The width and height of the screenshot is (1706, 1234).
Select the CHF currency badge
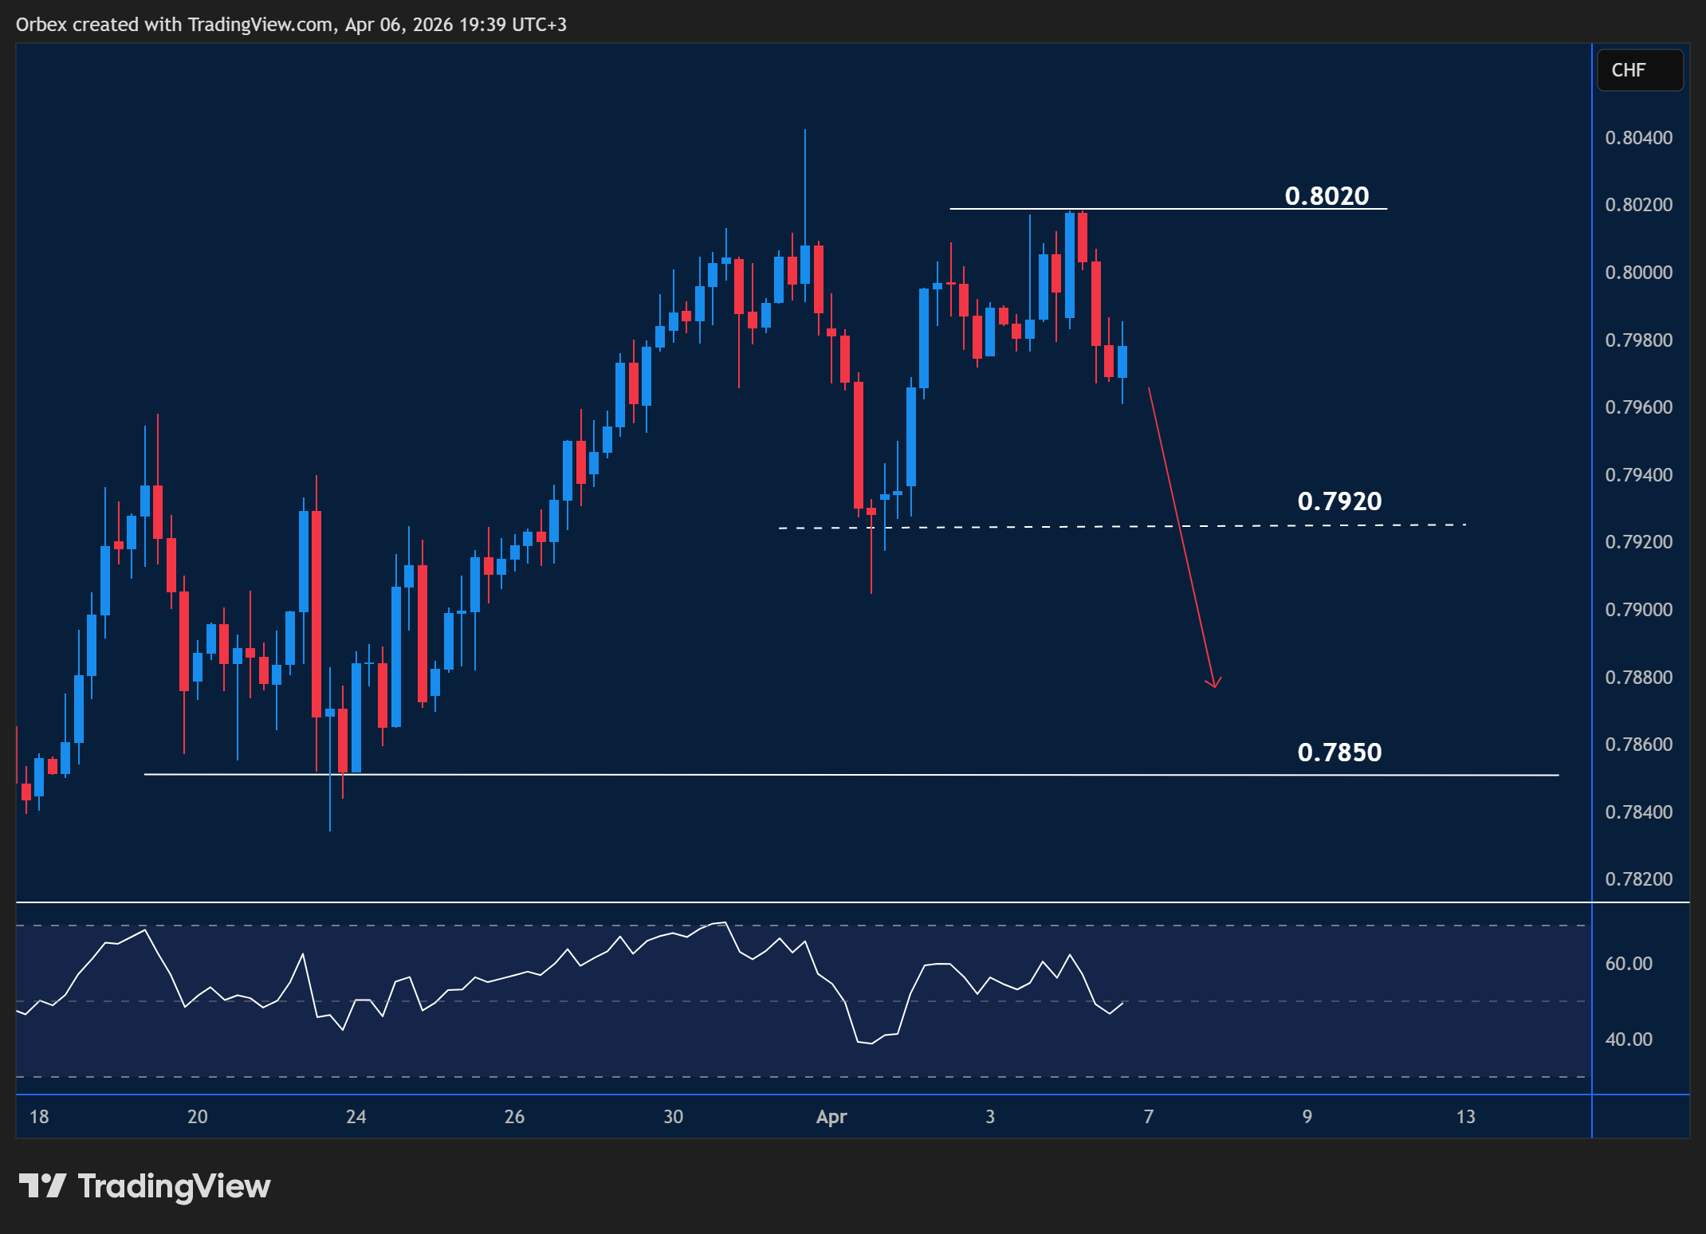1639,70
